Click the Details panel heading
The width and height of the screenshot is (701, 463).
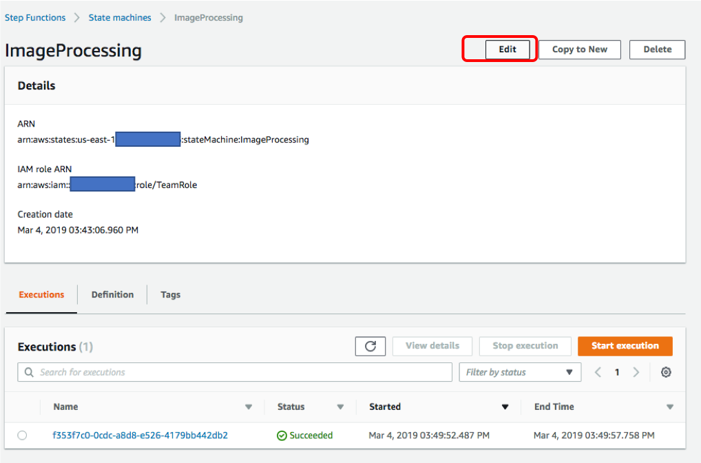point(36,86)
